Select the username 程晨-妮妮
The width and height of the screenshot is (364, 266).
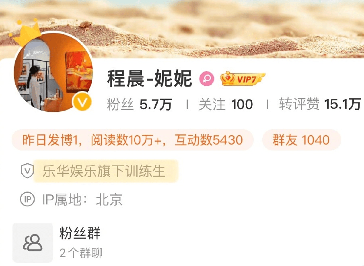[150, 78]
